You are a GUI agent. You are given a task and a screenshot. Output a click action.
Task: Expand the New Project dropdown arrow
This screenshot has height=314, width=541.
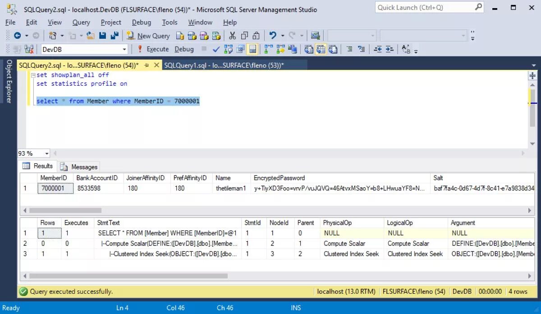62,36
